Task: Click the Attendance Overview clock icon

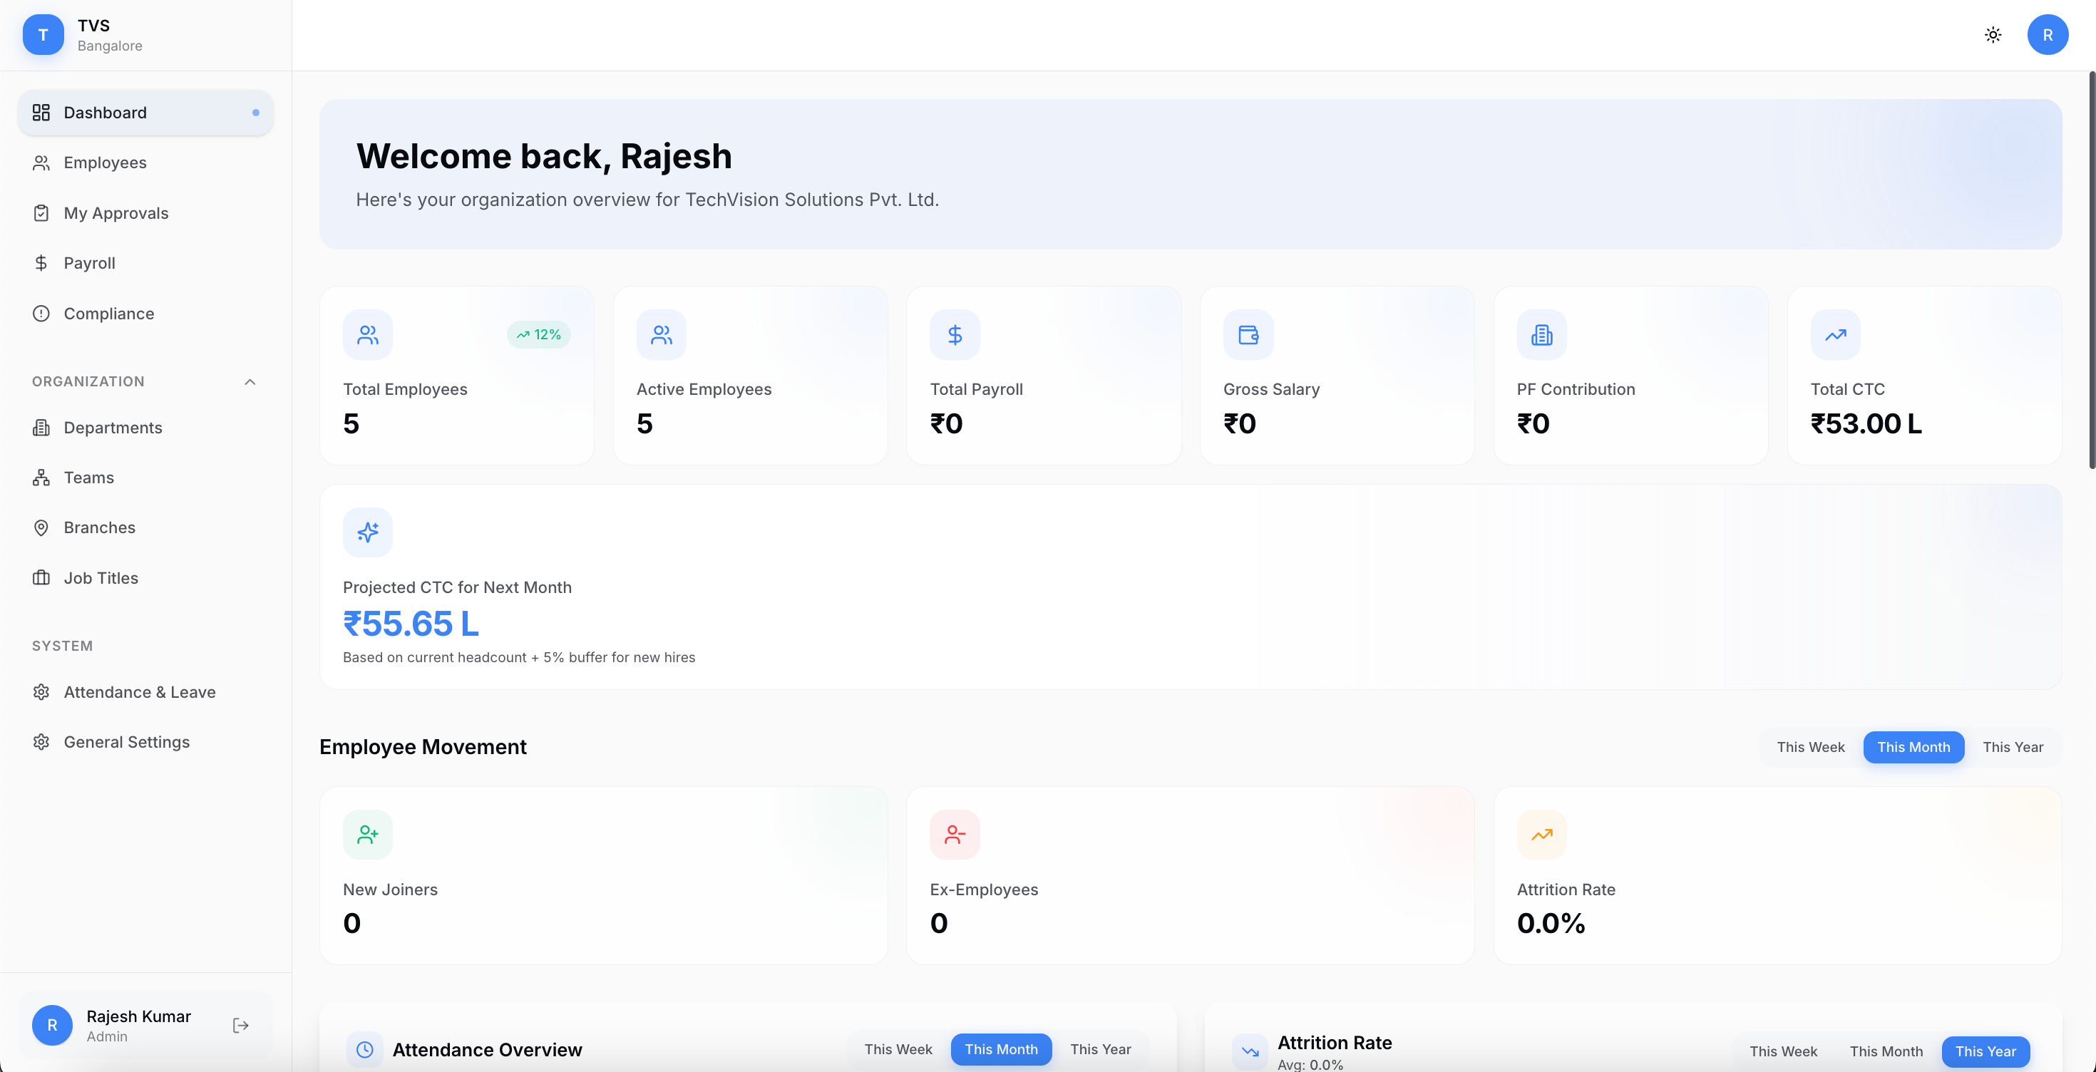Action: coord(365,1049)
